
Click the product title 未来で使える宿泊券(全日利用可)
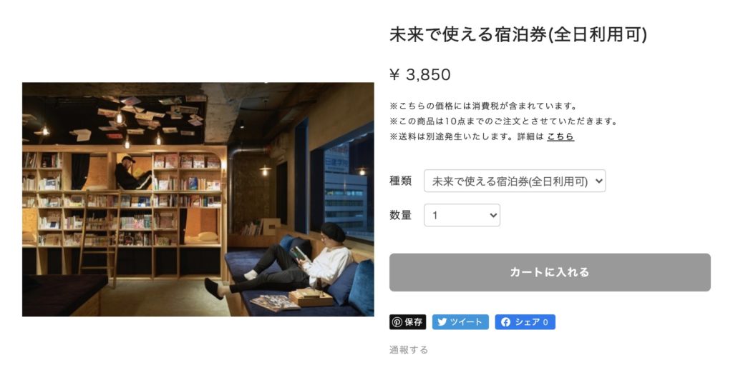point(518,34)
